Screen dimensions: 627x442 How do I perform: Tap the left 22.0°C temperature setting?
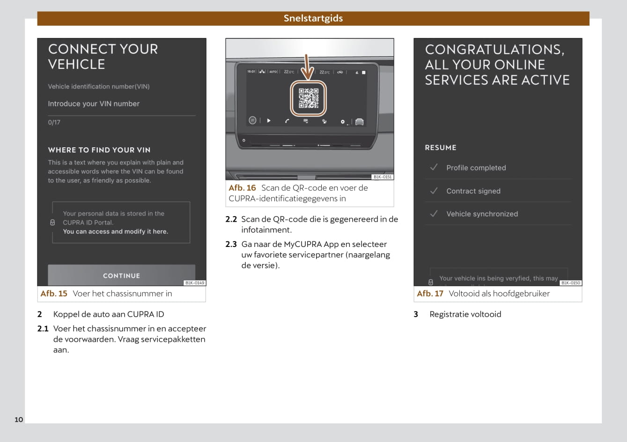[x=289, y=72]
